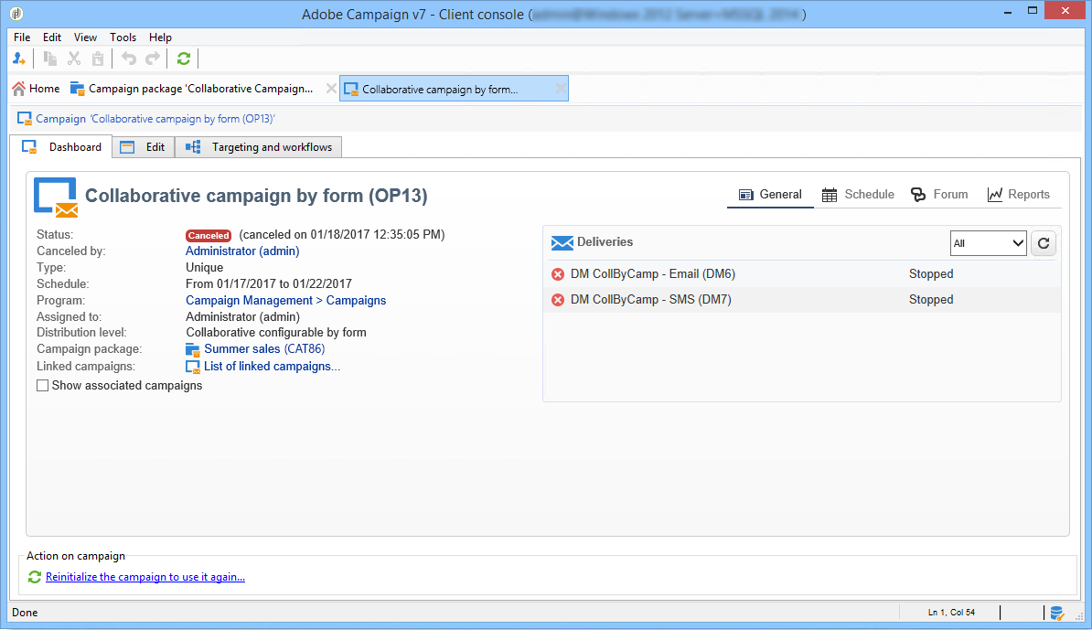Viewport: 1092px width, 630px height.
Task: Click the red Canceled status badge
Action: [209, 235]
